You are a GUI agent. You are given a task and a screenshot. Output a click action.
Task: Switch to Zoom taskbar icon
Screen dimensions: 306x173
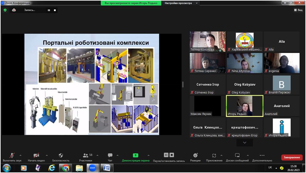pyautogui.click(x=93, y=168)
